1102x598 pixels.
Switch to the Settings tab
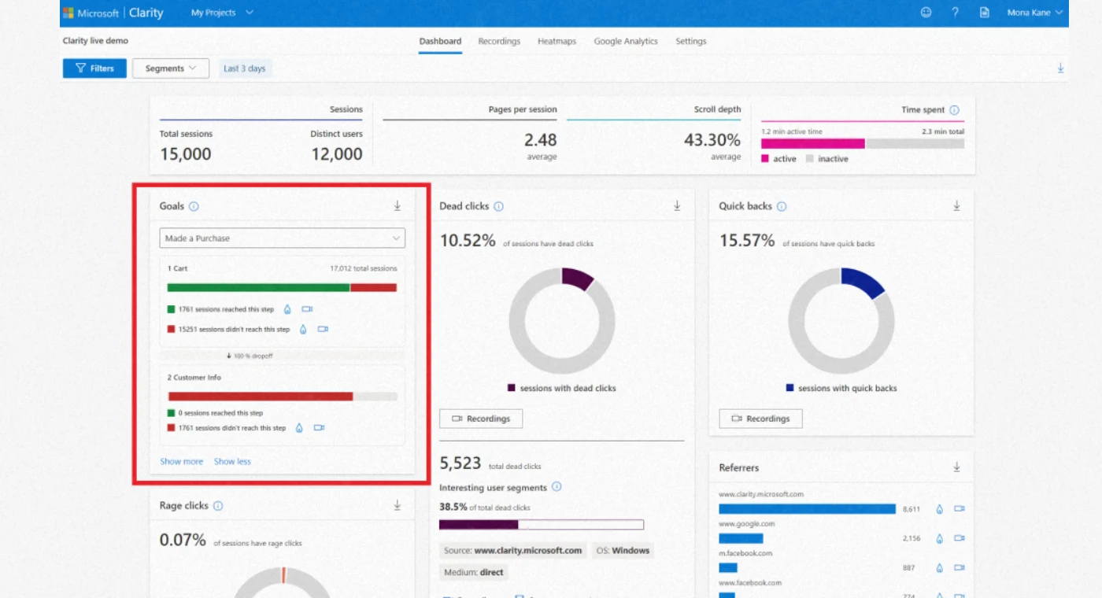click(691, 42)
